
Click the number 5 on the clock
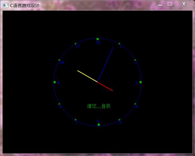click(120, 122)
